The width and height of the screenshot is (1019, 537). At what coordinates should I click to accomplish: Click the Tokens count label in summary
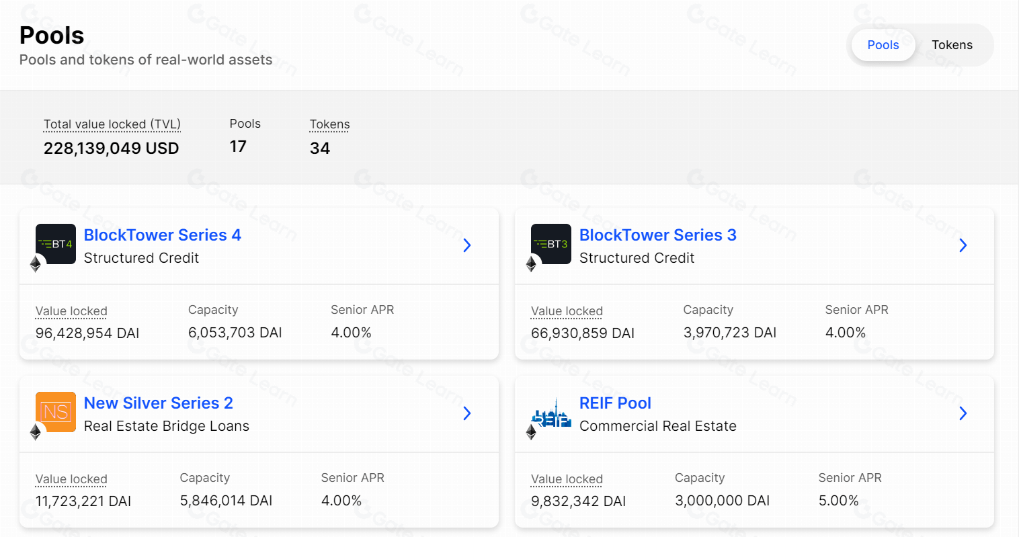329,124
